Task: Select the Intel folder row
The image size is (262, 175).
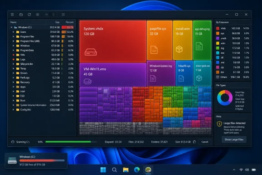Action: tap(42, 92)
